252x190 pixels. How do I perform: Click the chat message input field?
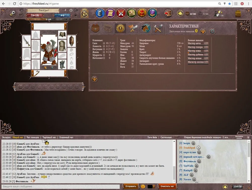(61, 186)
